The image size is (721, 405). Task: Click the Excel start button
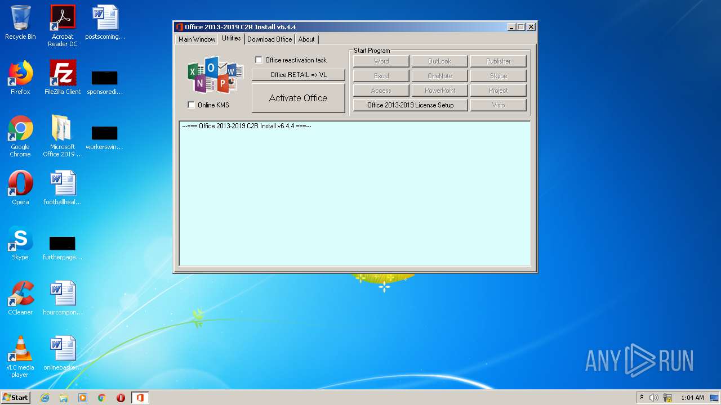381,76
